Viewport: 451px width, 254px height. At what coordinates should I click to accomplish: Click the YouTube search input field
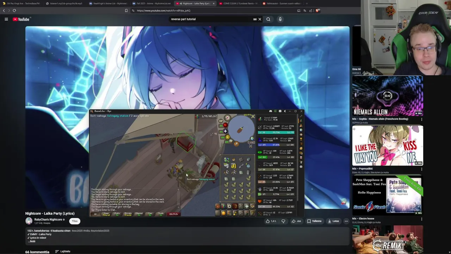point(211,19)
